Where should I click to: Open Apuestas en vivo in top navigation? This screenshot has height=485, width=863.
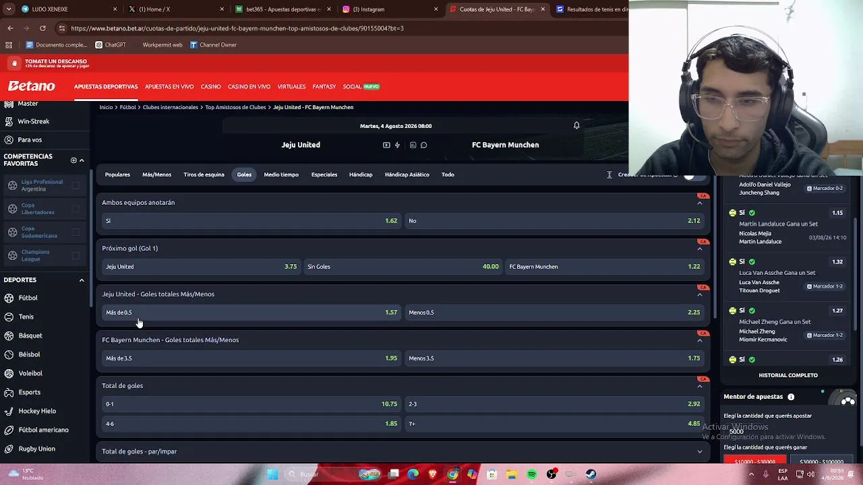[169, 86]
